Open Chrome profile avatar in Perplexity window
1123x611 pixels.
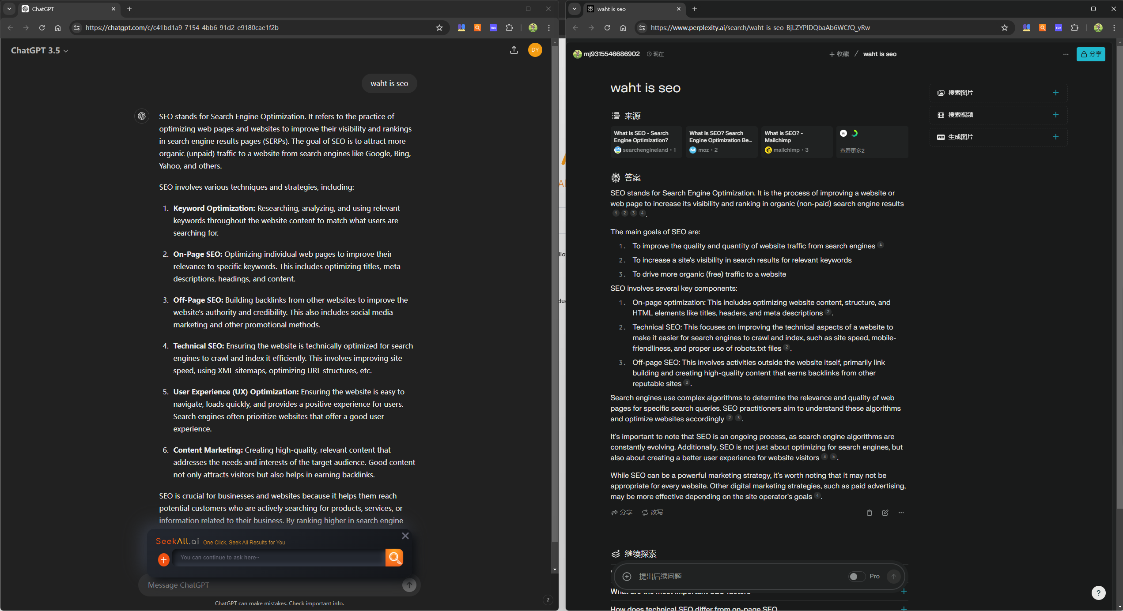point(1098,28)
